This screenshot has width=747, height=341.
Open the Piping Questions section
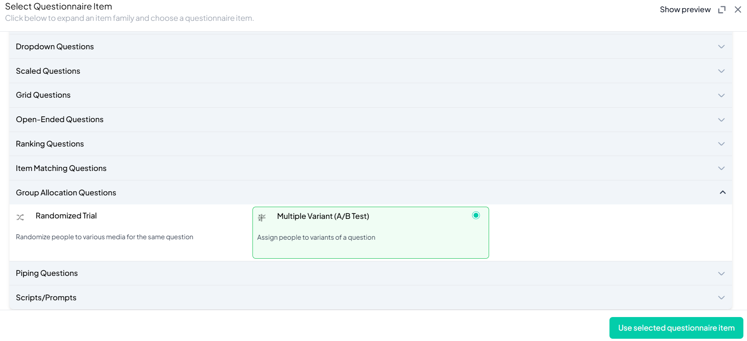(47, 273)
